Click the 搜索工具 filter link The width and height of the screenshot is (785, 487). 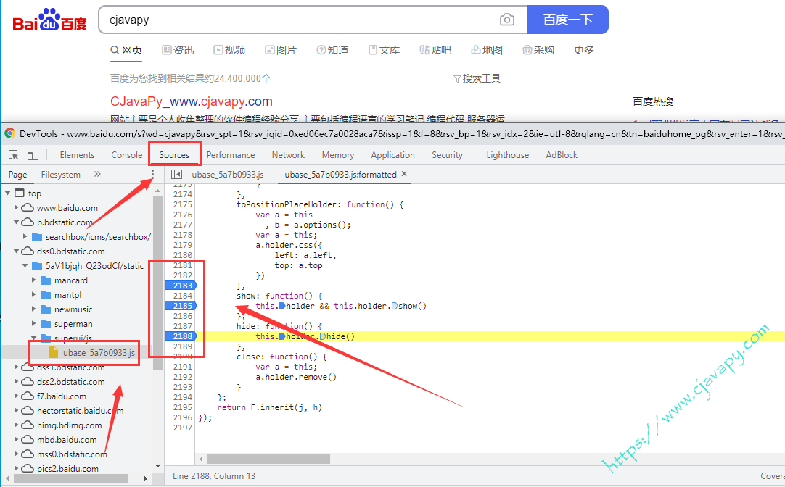point(477,78)
